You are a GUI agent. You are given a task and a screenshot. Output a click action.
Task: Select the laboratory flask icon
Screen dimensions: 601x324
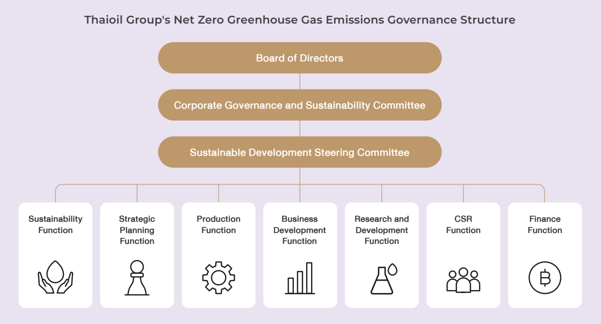coord(383,279)
